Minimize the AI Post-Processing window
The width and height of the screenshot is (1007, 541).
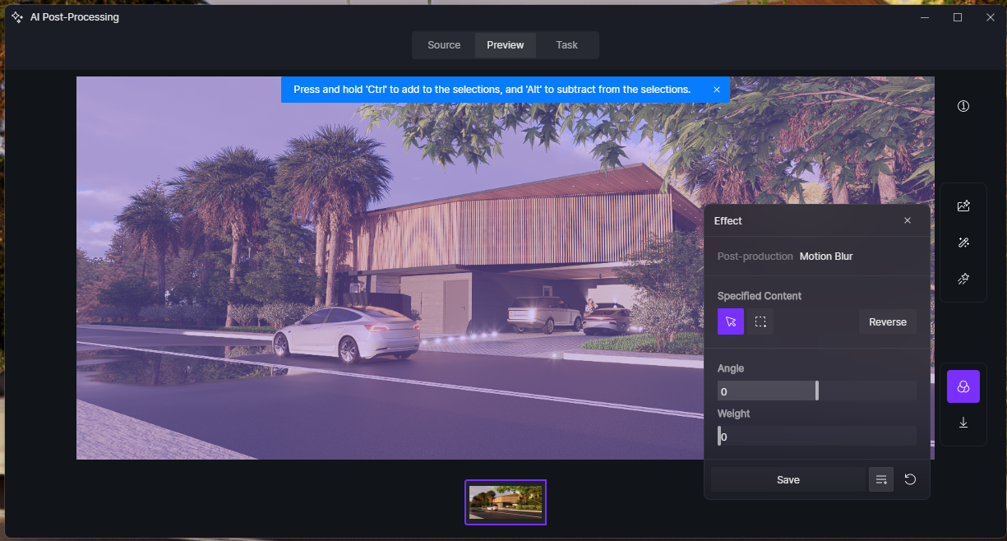[x=925, y=17]
